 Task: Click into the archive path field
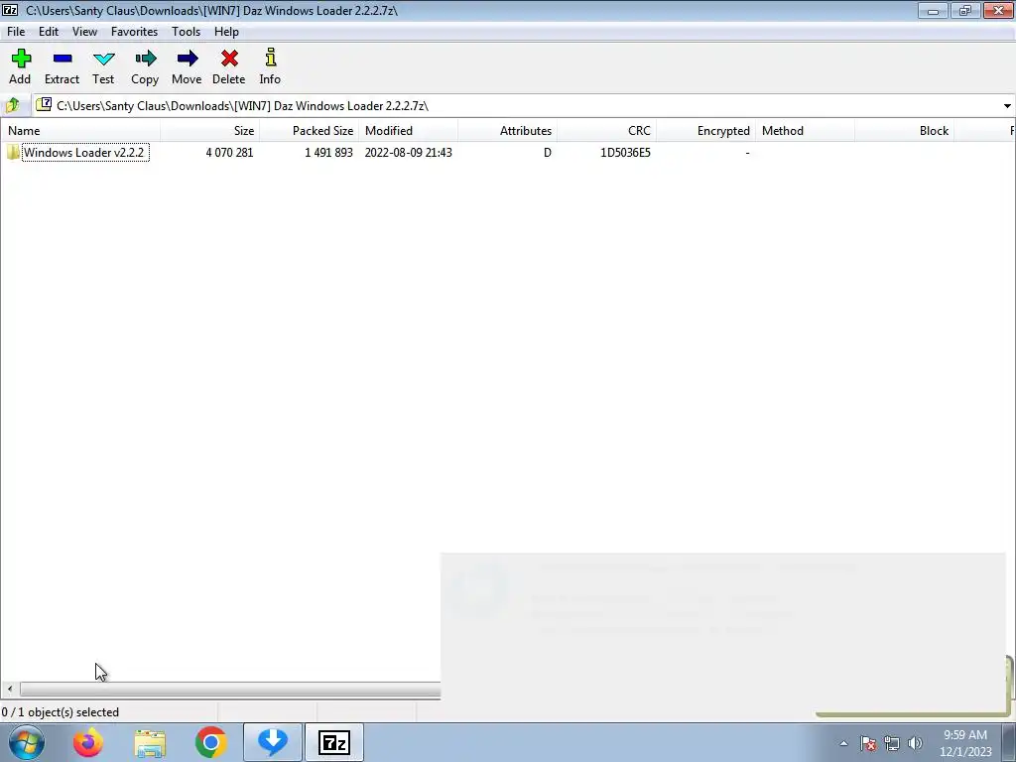tap(518, 105)
